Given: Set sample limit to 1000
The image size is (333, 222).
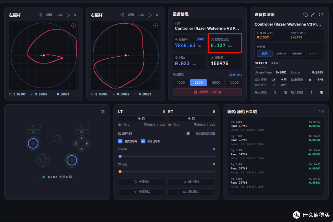Looking at the screenshot, I should pyautogui.click(x=181, y=82).
